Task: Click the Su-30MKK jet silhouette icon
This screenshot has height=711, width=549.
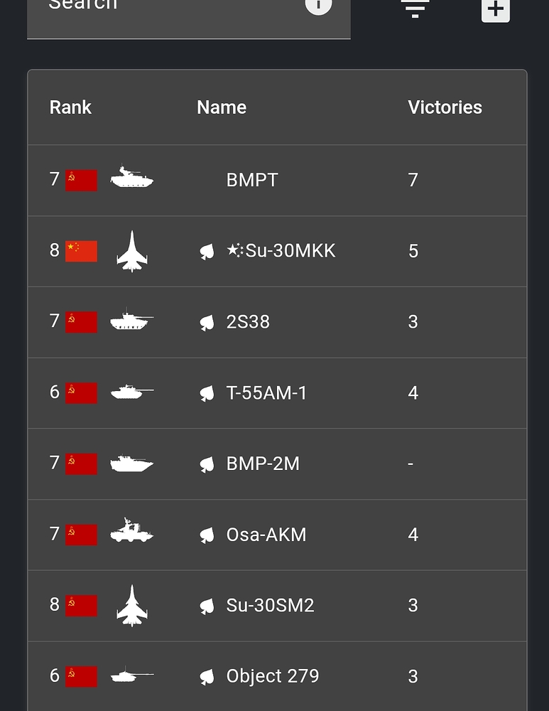Action: (132, 250)
